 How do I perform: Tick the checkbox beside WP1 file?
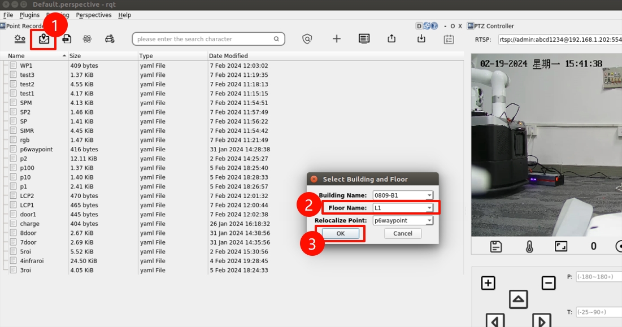(13, 66)
